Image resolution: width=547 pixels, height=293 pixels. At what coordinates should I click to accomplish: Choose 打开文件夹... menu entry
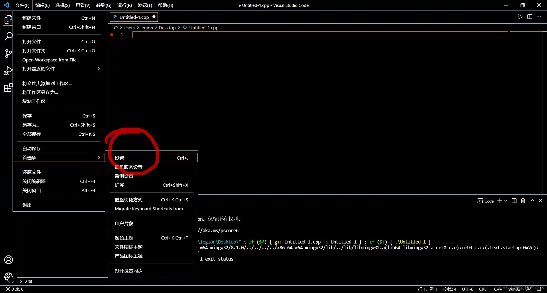(x=59, y=51)
